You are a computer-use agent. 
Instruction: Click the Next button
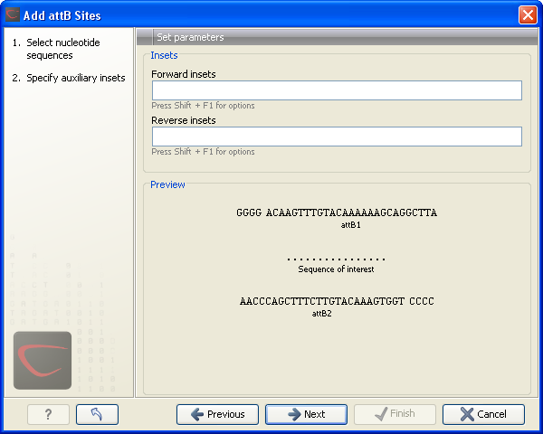click(x=306, y=414)
